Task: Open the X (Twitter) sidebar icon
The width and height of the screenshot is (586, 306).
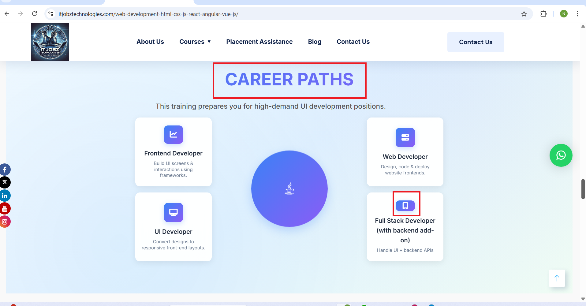Action: (5, 182)
